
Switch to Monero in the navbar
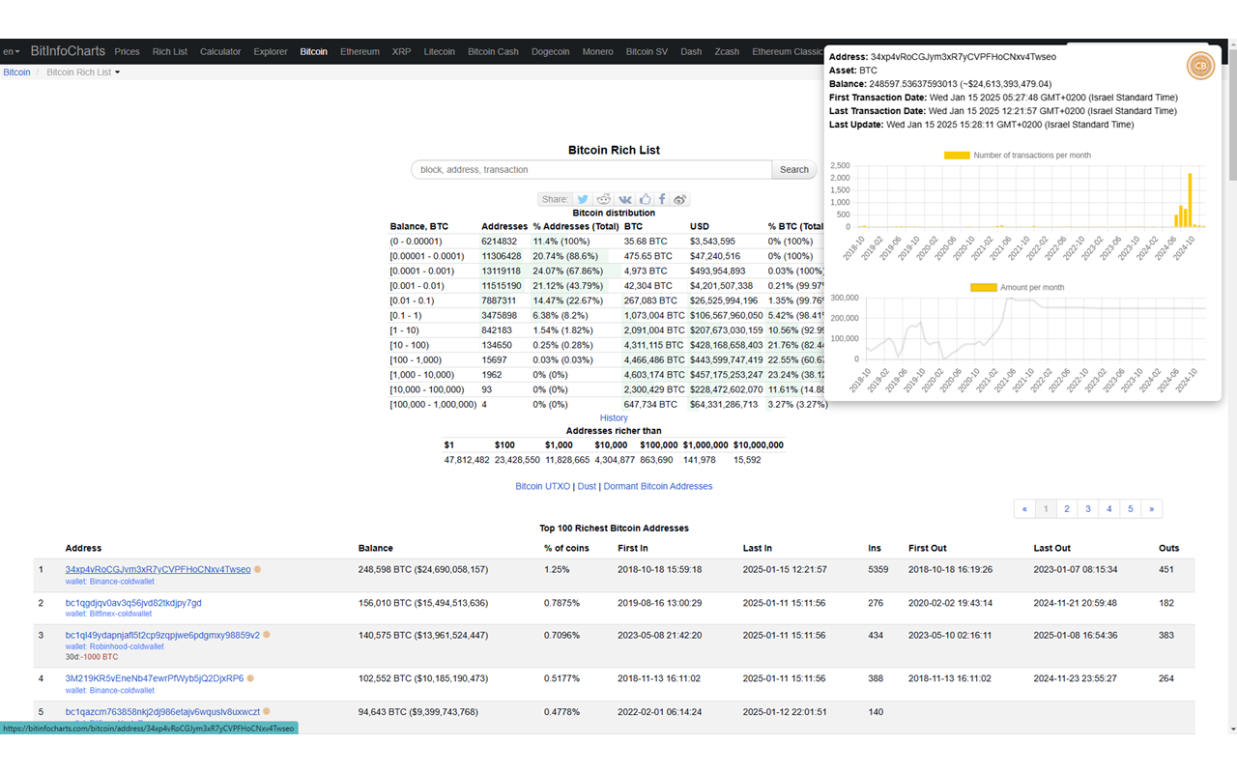597,52
